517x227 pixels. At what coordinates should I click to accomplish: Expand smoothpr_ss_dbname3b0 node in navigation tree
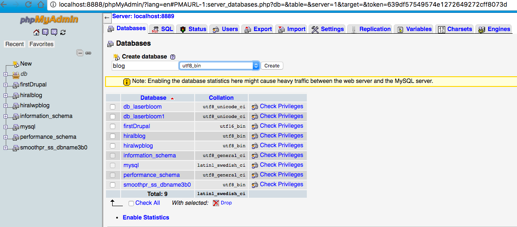point(5,148)
